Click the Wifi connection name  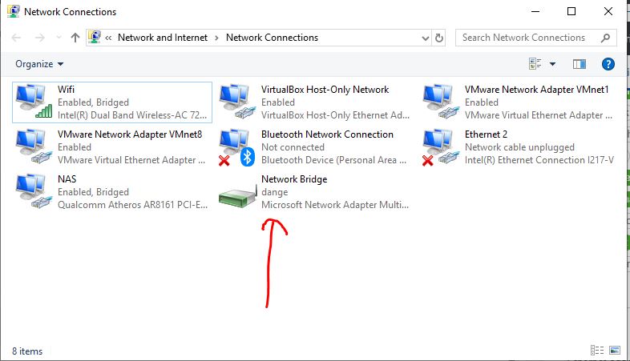66,90
